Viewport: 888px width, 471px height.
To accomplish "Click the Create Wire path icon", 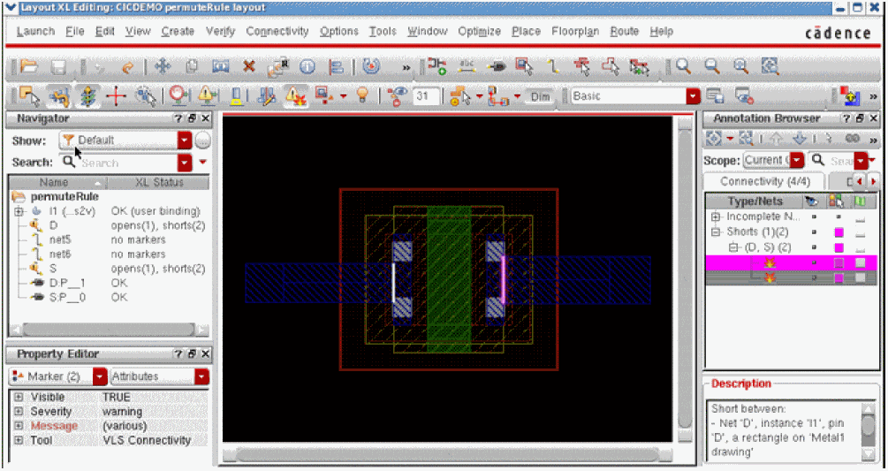I will point(553,67).
